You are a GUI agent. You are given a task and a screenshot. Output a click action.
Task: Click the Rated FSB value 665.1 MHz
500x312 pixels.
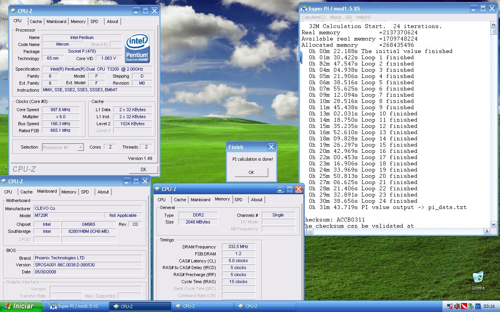pyautogui.click(x=61, y=131)
